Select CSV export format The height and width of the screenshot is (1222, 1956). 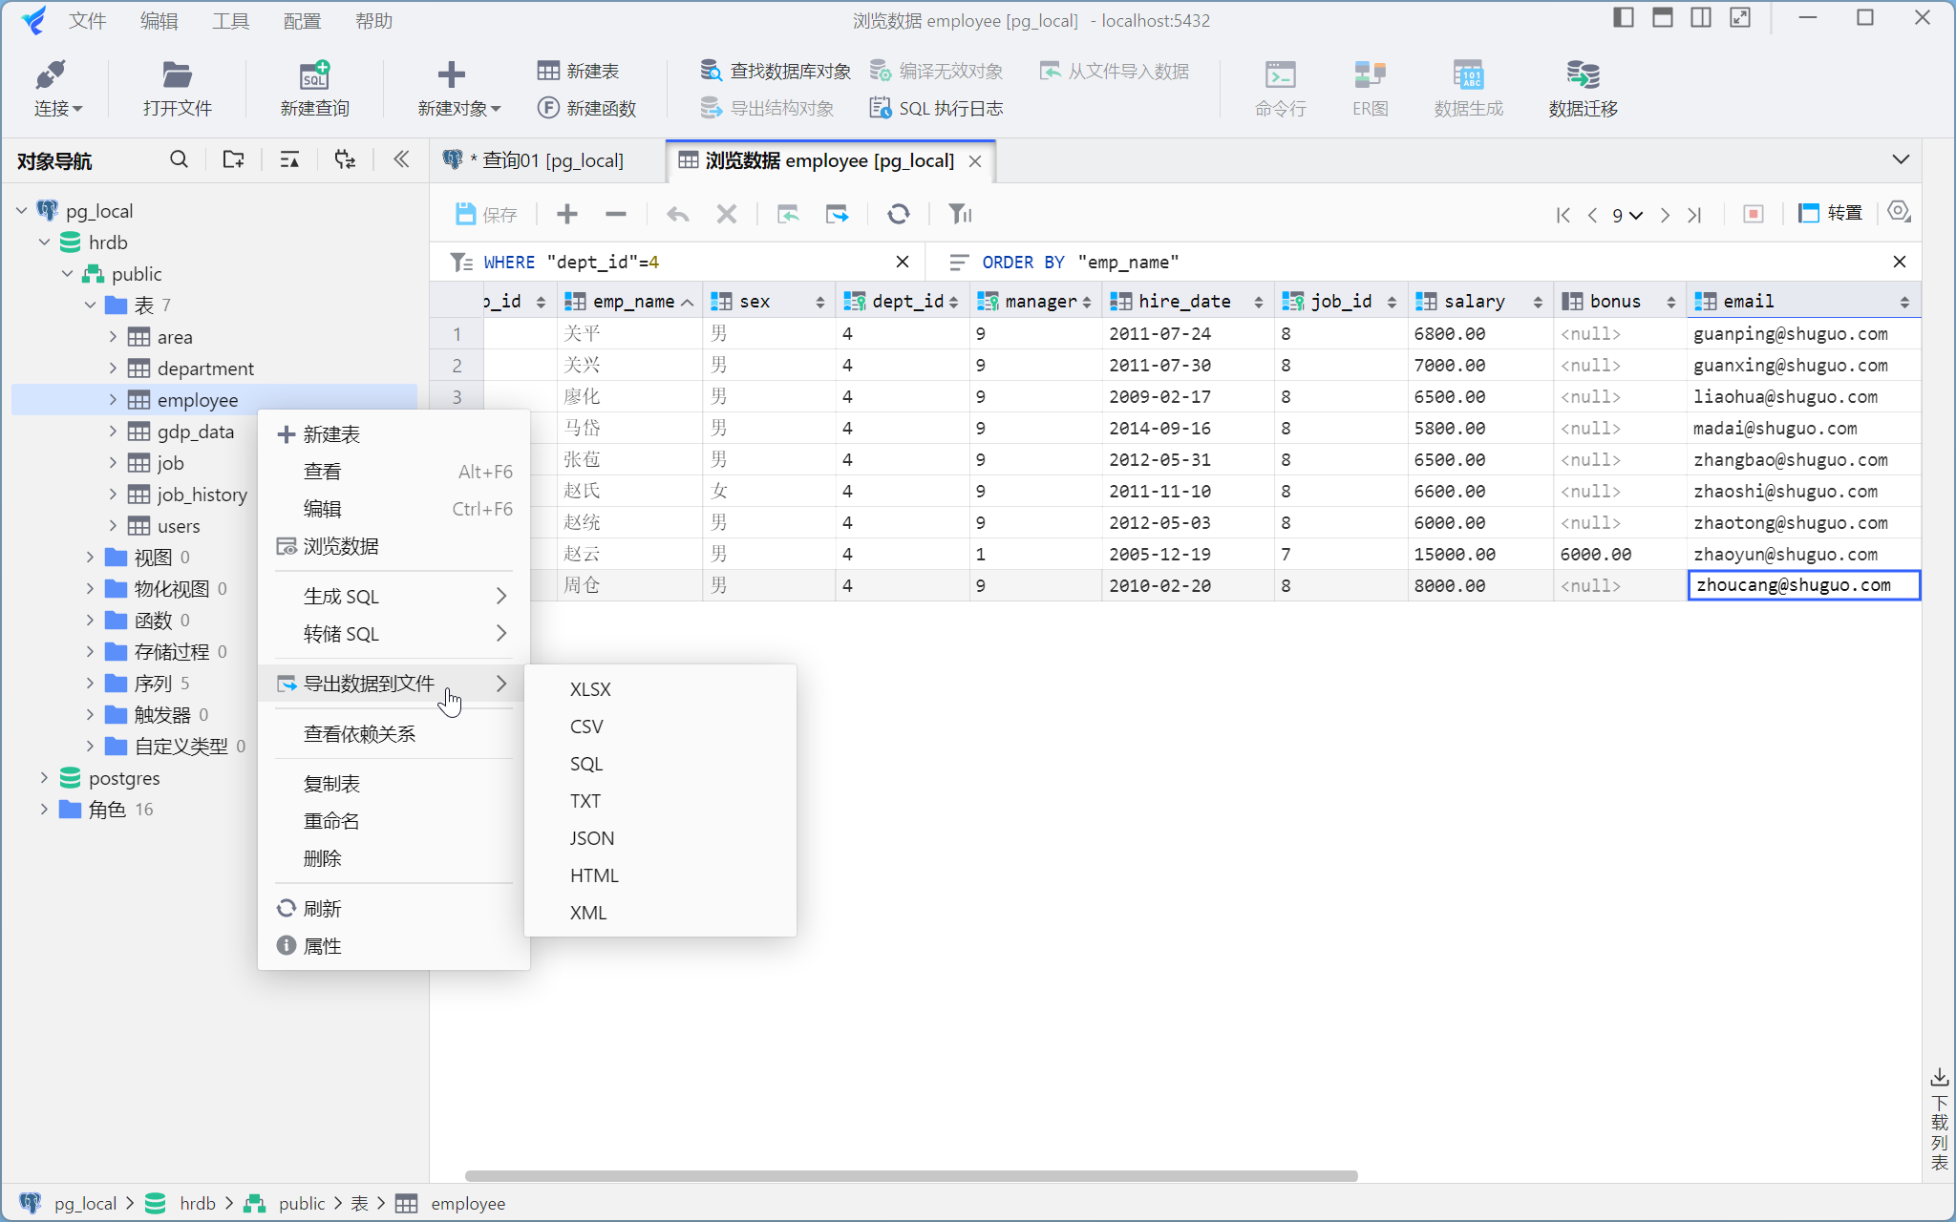pyautogui.click(x=586, y=727)
